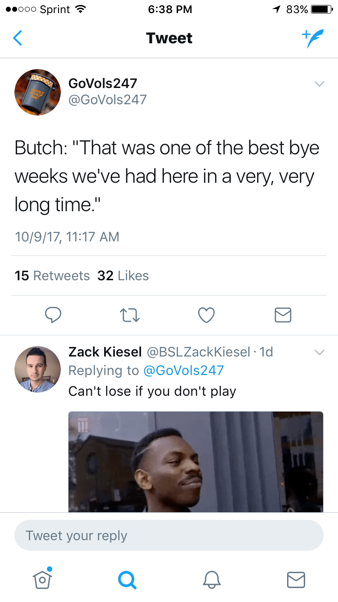Open Zack Kiesel's profile picture
The image size is (338, 602).
pos(37,369)
